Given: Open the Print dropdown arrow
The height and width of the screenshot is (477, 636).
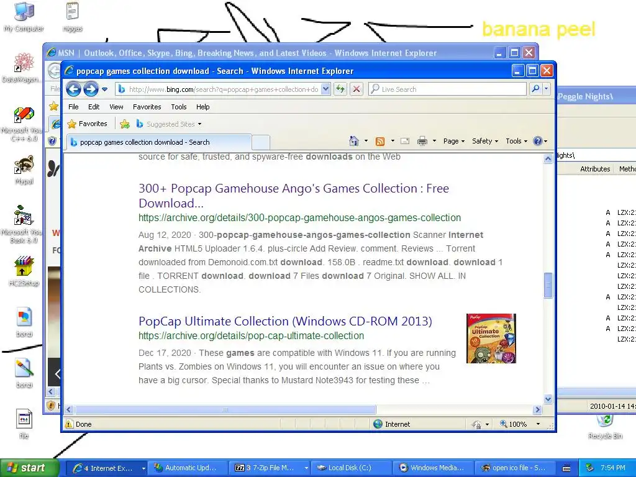Looking at the screenshot, I should click(x=434, y=141).
